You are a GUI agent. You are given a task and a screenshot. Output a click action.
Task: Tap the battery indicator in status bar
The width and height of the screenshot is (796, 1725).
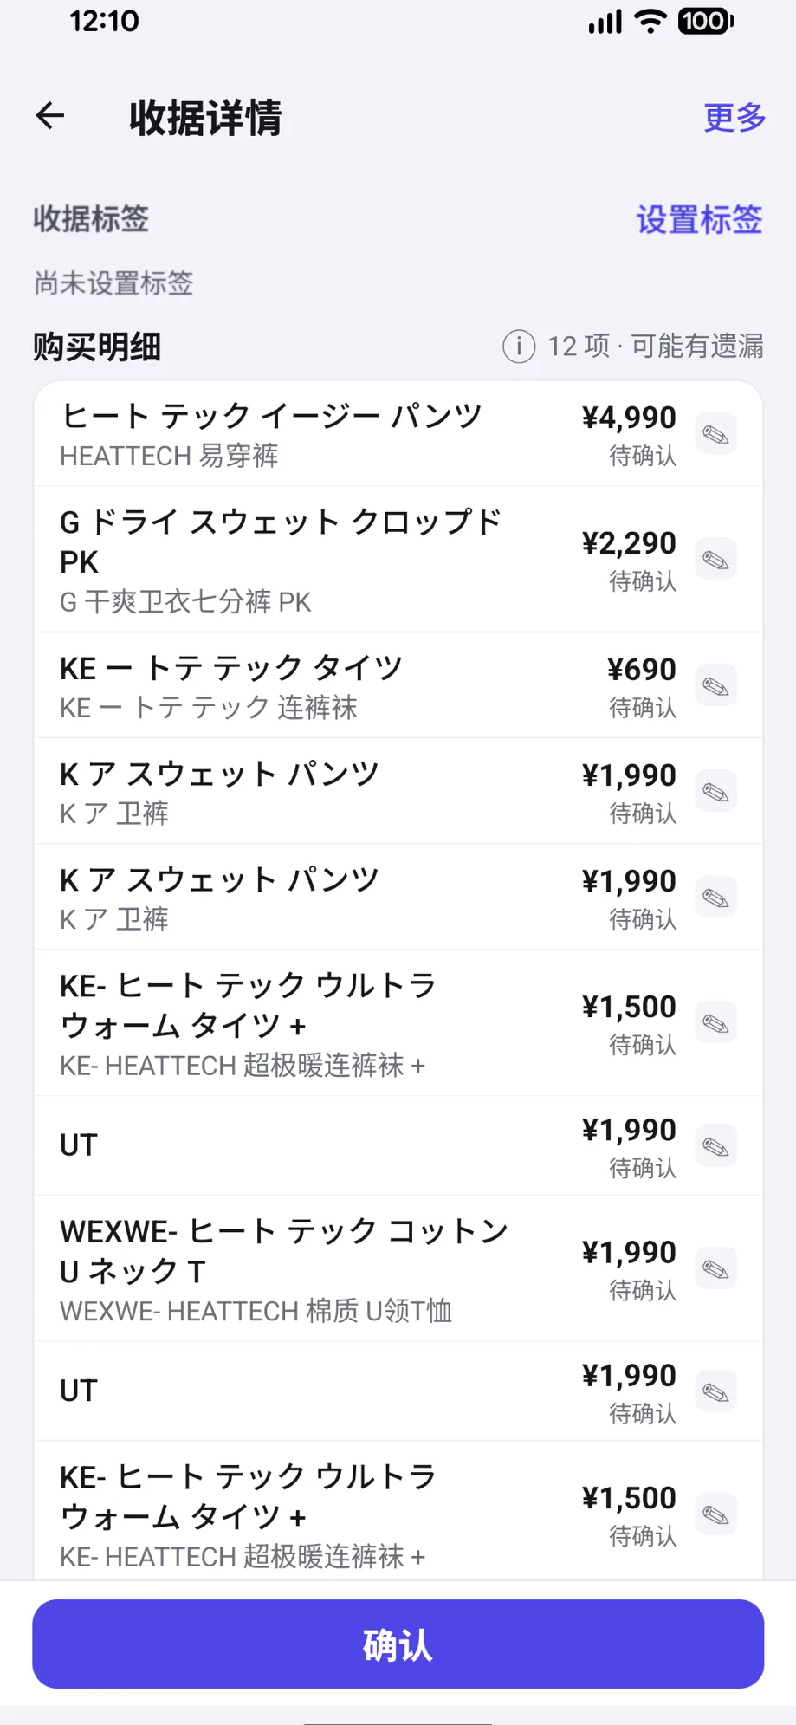pos(705,21)
